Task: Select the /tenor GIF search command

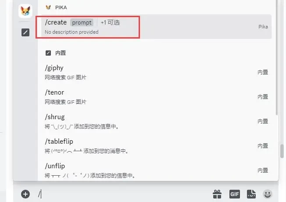Action: point(156,97)
